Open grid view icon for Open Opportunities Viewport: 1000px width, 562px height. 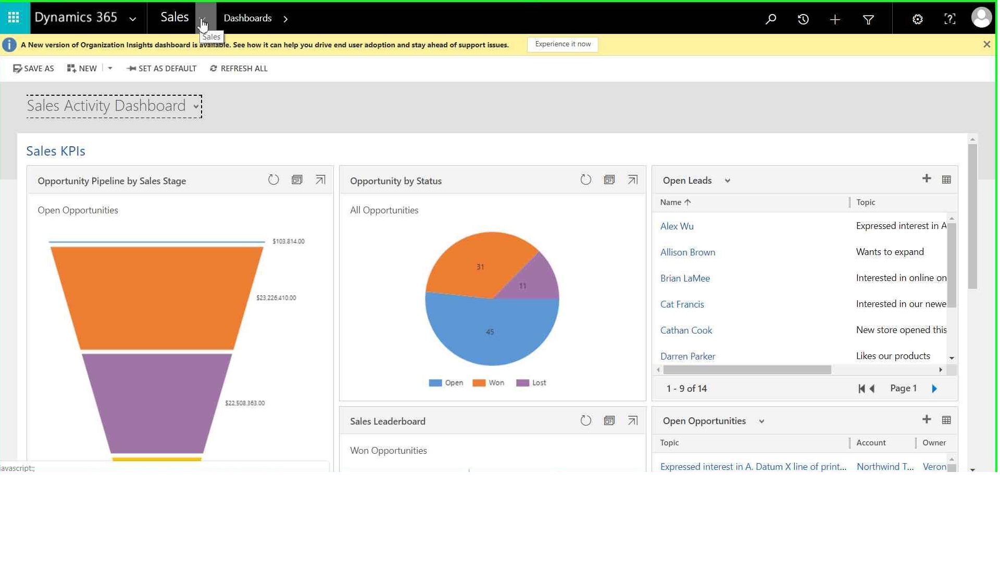(946, 420)
